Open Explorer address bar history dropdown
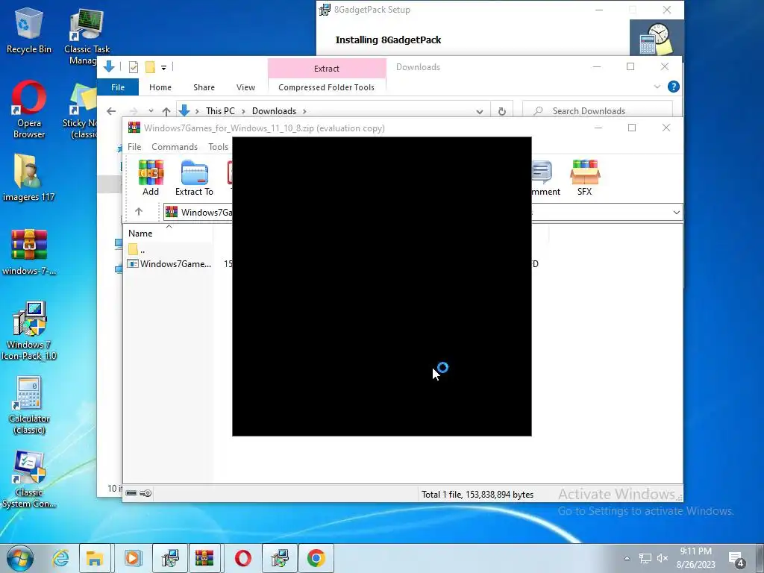The height and width of the screenshot is (573, 764). coord(480,111)
